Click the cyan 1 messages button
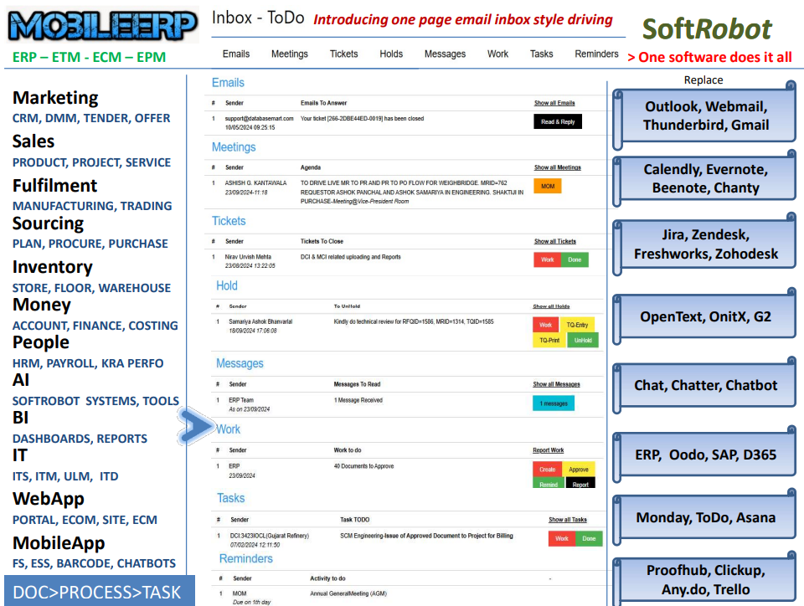The height and width of the screenshot is (606, 804). (x=554, y=403)
